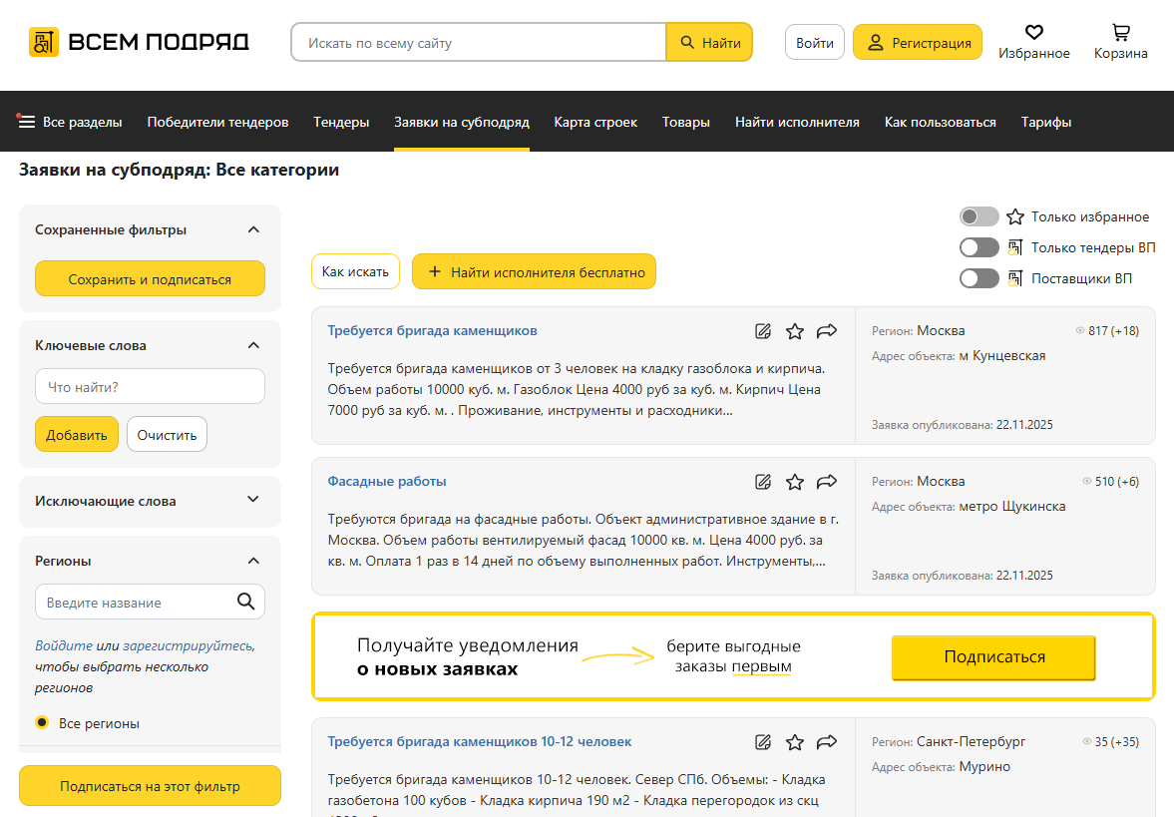Open the Корзина shopping cart
Image resolution: width=1174 pixels, height=817 pixels.
1120,33
